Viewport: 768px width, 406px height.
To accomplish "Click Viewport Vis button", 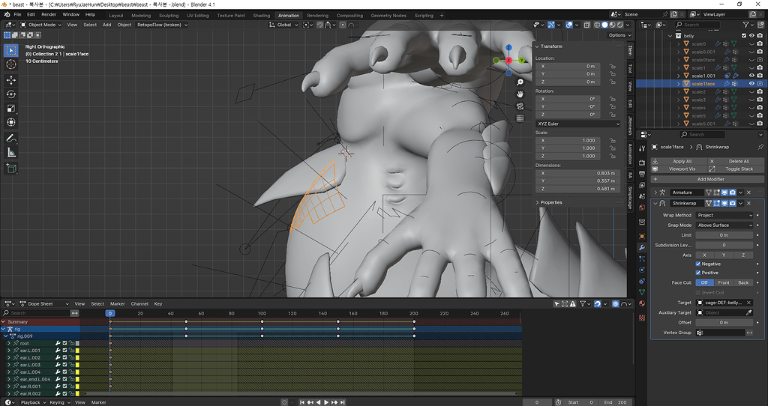I will [678, 169].
